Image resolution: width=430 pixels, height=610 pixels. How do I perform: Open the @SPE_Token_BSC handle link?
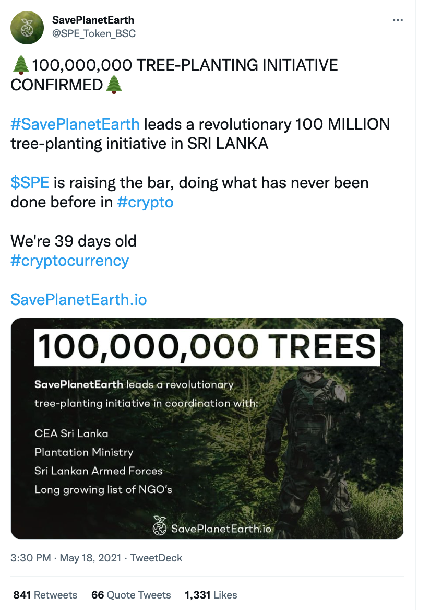[94, 33]
